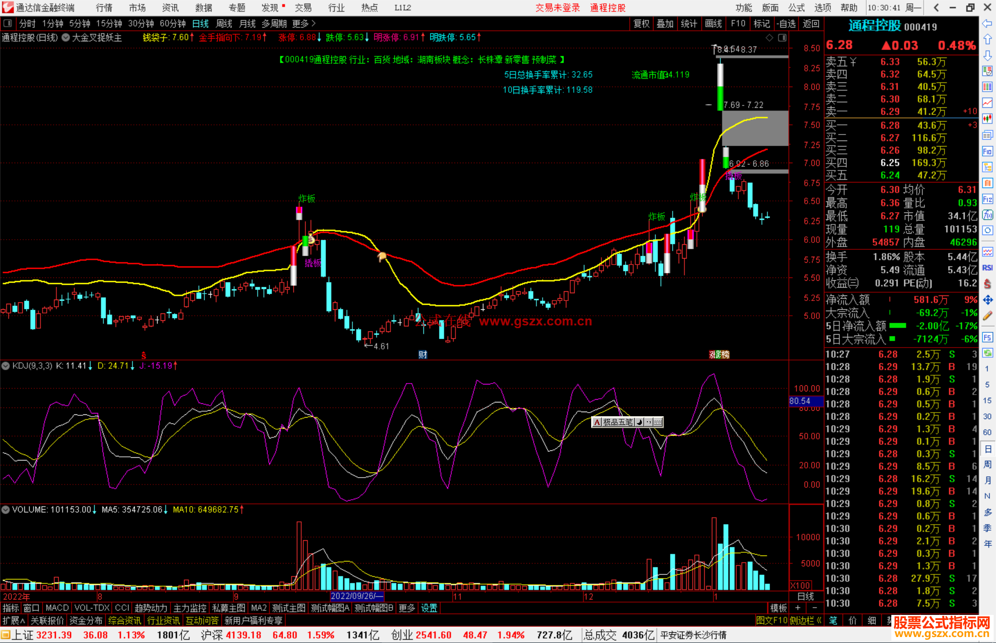The width and height of the screenshot is (996, 643).
Task: Select the pencil drawing tool icon
Action: coord(987,316)
